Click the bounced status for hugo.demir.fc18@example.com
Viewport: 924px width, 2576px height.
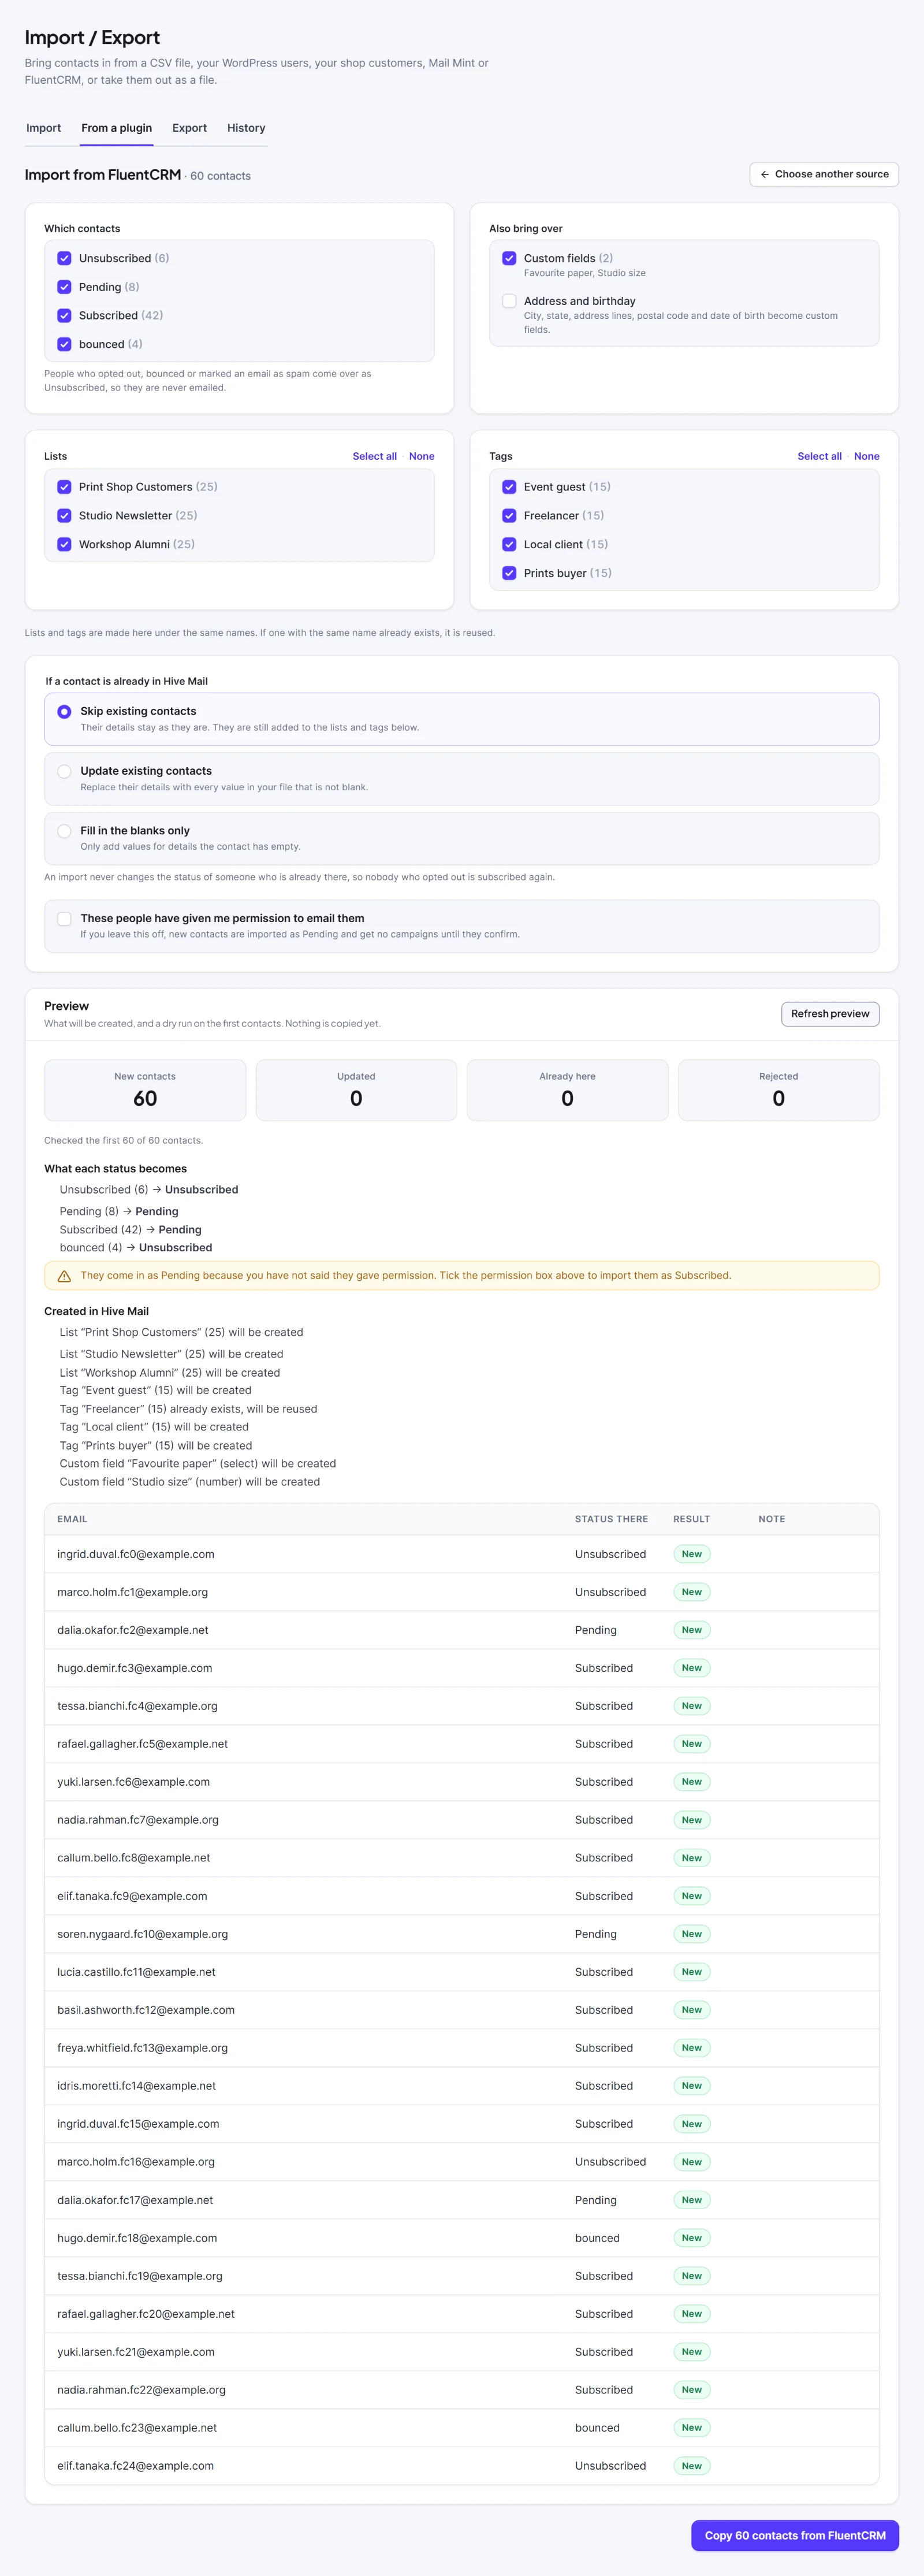(x=597, y=2238)
